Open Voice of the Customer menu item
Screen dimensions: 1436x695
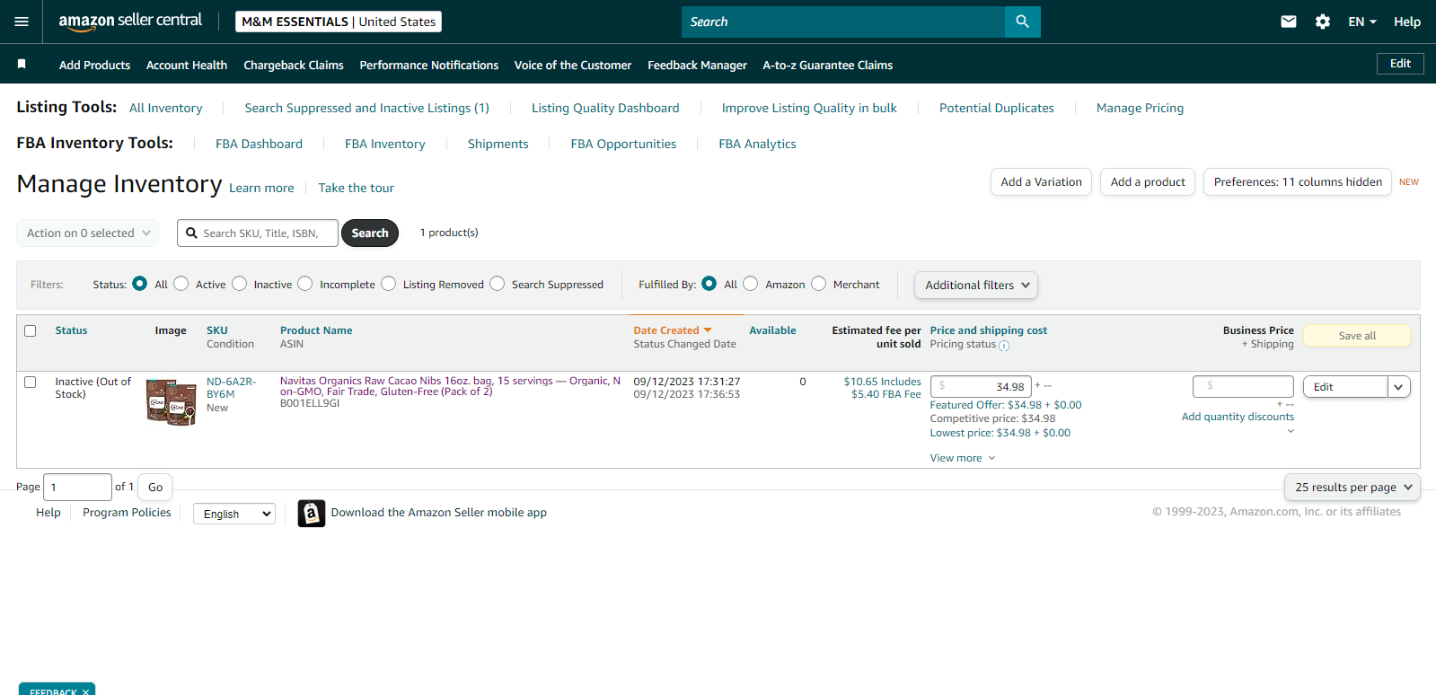coord(573,65)
